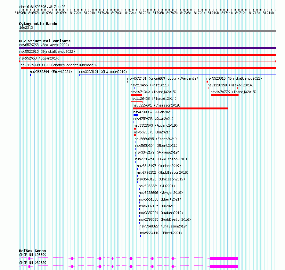Click the nsv3235101 (Chaisson2019) label

pos(103,72)
